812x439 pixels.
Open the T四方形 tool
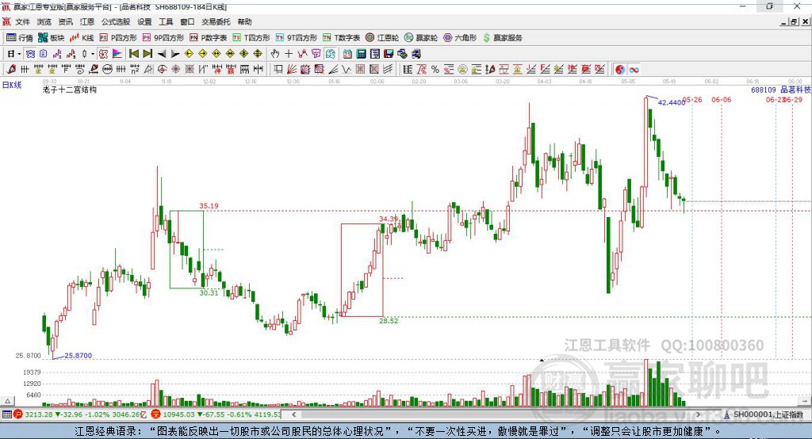(x=251, y=38)
